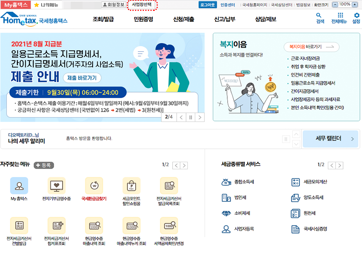Show next banner slide
The height and width of the screenshot is (258, 362).
pos(200,117)
